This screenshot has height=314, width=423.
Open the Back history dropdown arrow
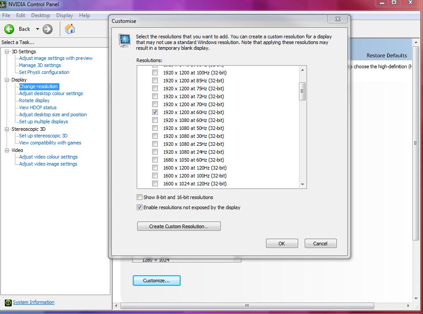point(37,29)
